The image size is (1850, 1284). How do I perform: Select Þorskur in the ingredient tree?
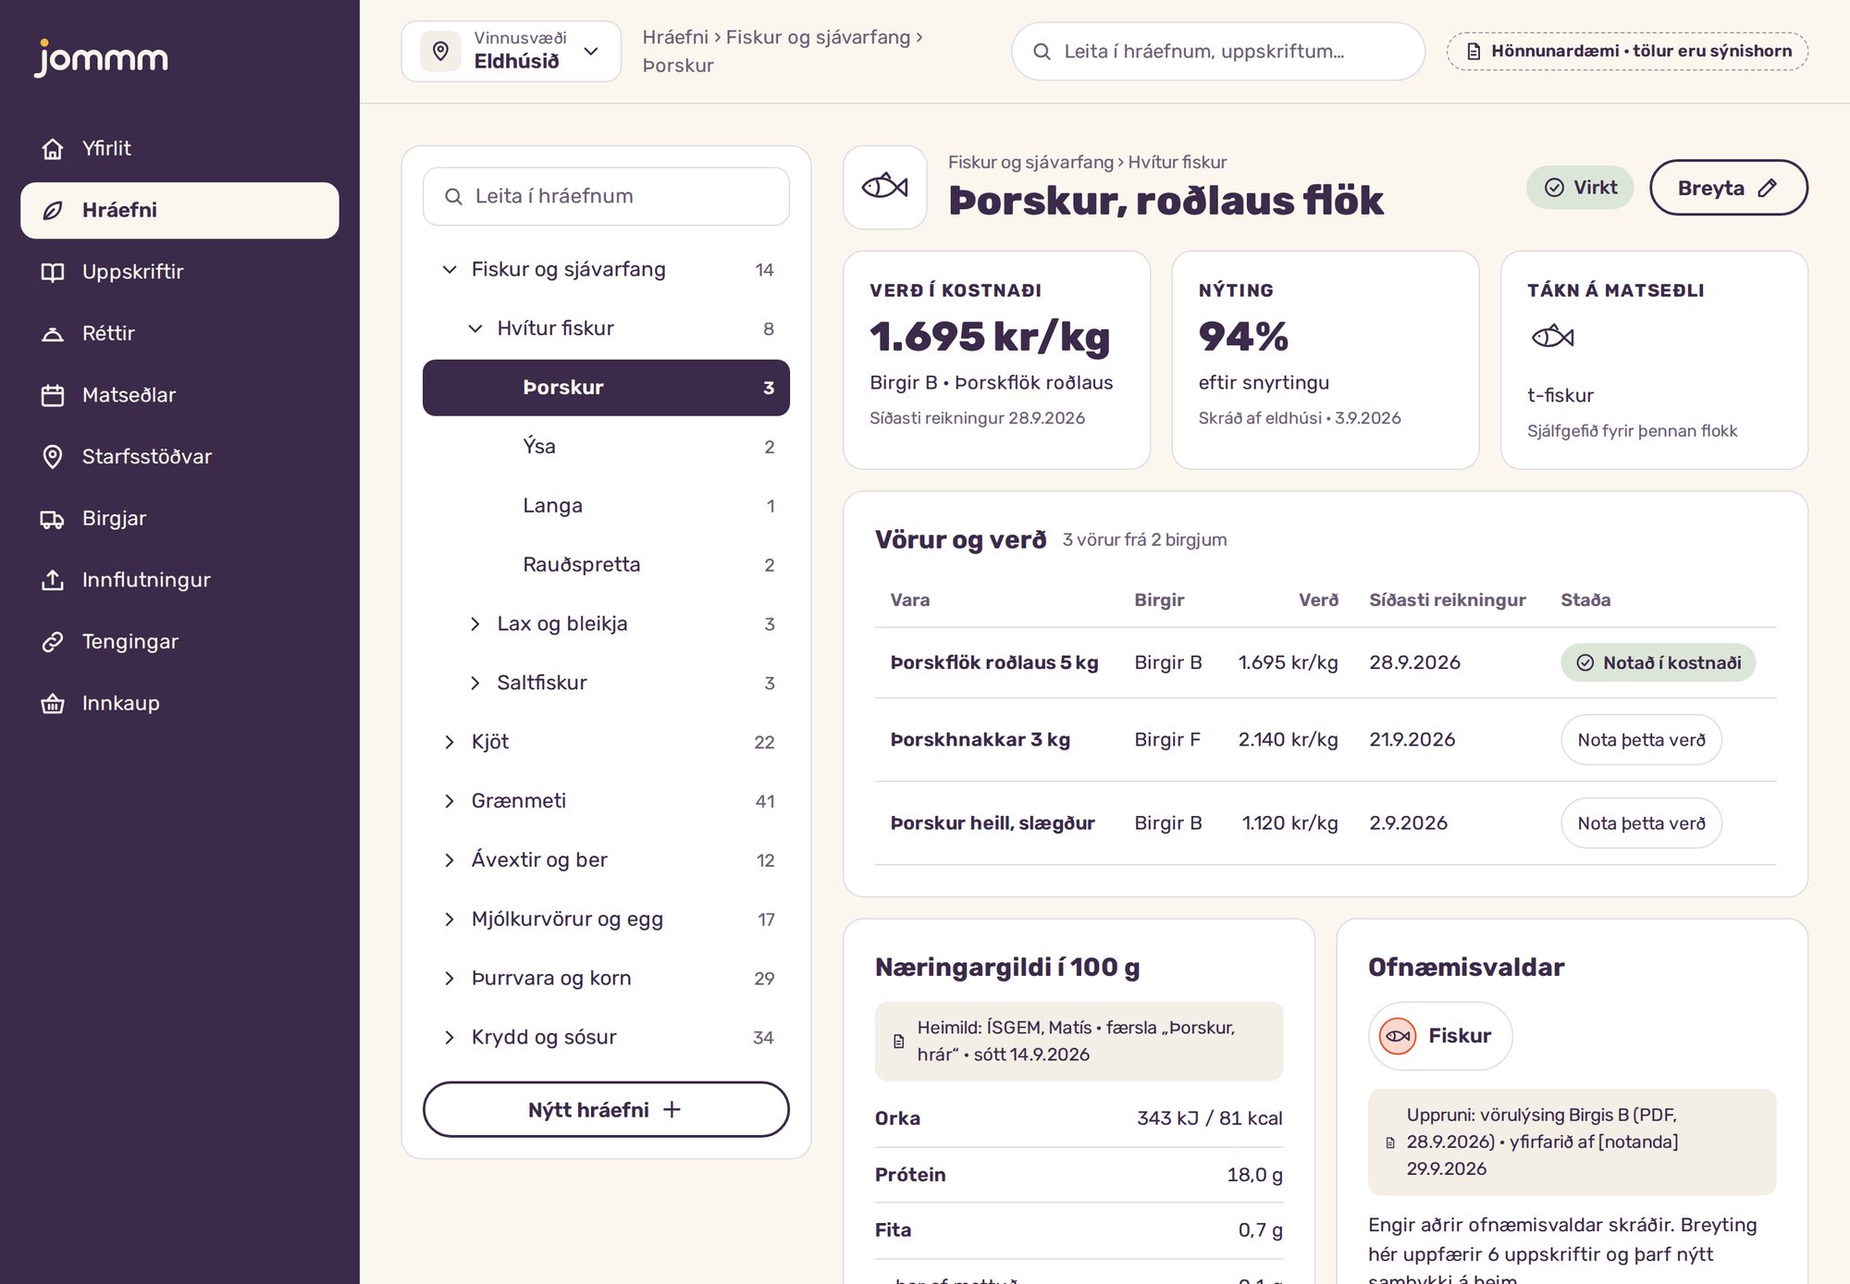pos(606,388)
